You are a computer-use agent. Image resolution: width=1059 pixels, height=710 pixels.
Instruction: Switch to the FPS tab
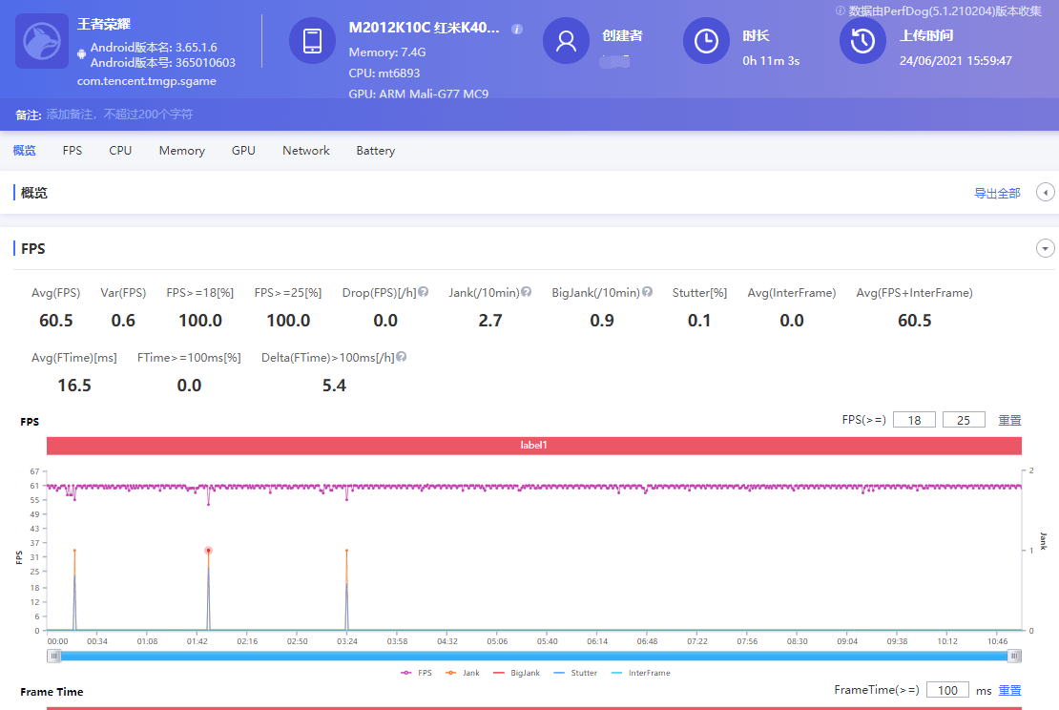point(73,151)
